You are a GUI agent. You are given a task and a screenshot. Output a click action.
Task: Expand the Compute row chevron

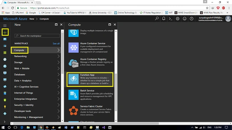point(59,50)
